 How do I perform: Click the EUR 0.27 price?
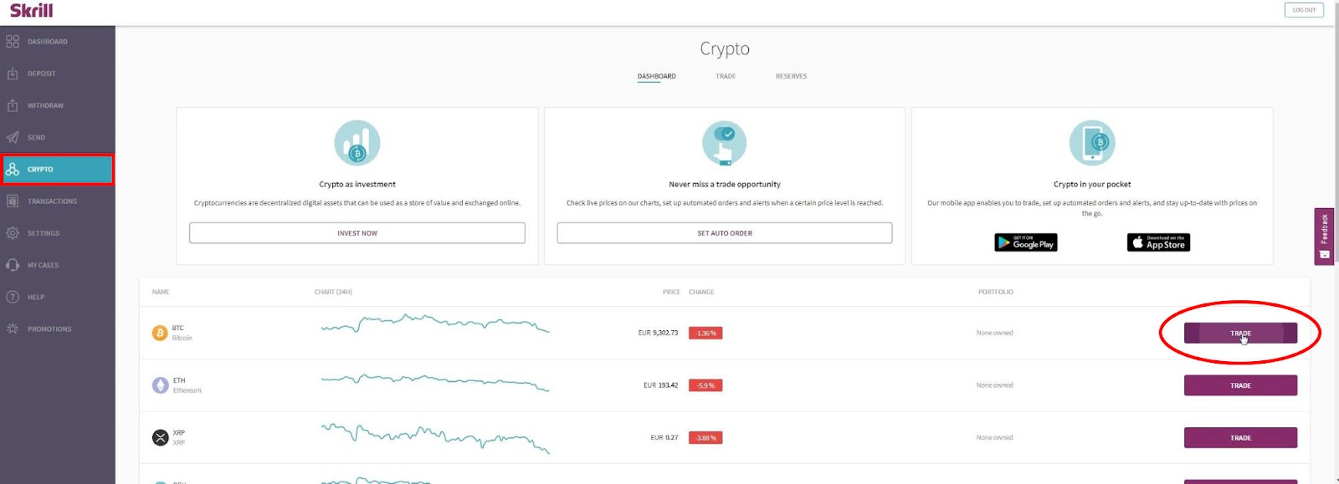664,437
